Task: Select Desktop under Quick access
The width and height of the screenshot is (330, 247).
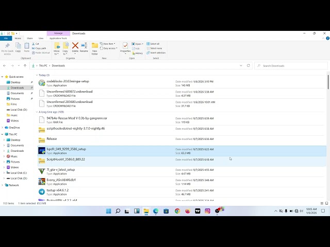Action: 15,82
